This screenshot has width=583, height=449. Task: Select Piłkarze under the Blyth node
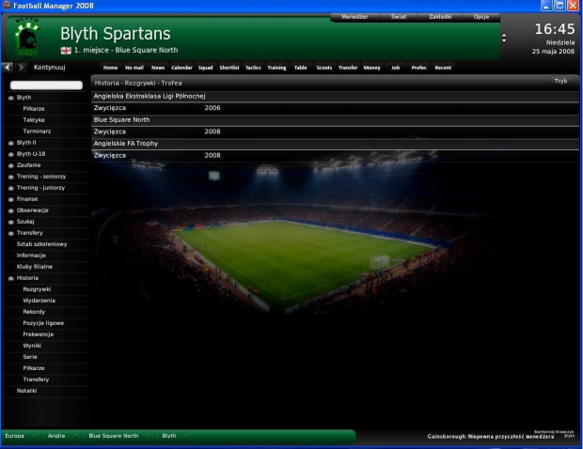tap(34, 109)
